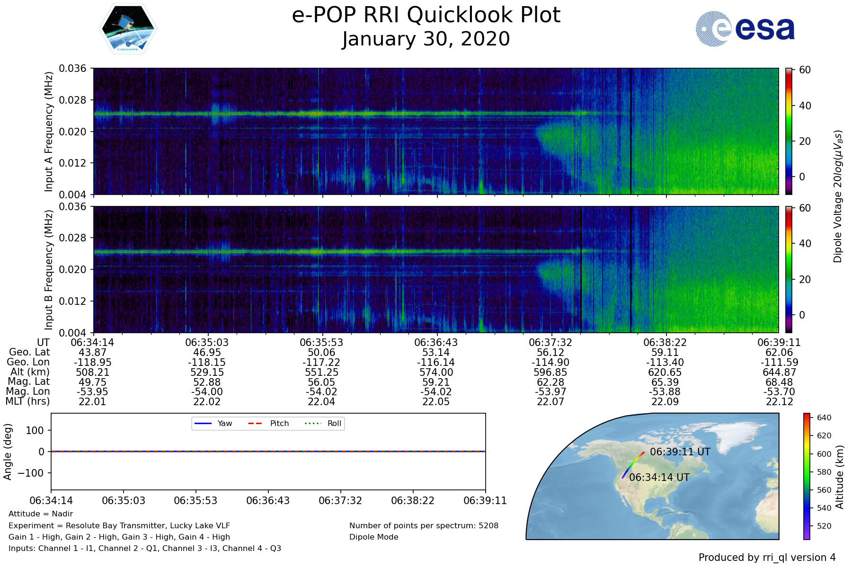Screen dimensions: 852x568
Task: Click the red dashed Pitch legend line
Action: (x=255, y=424)
